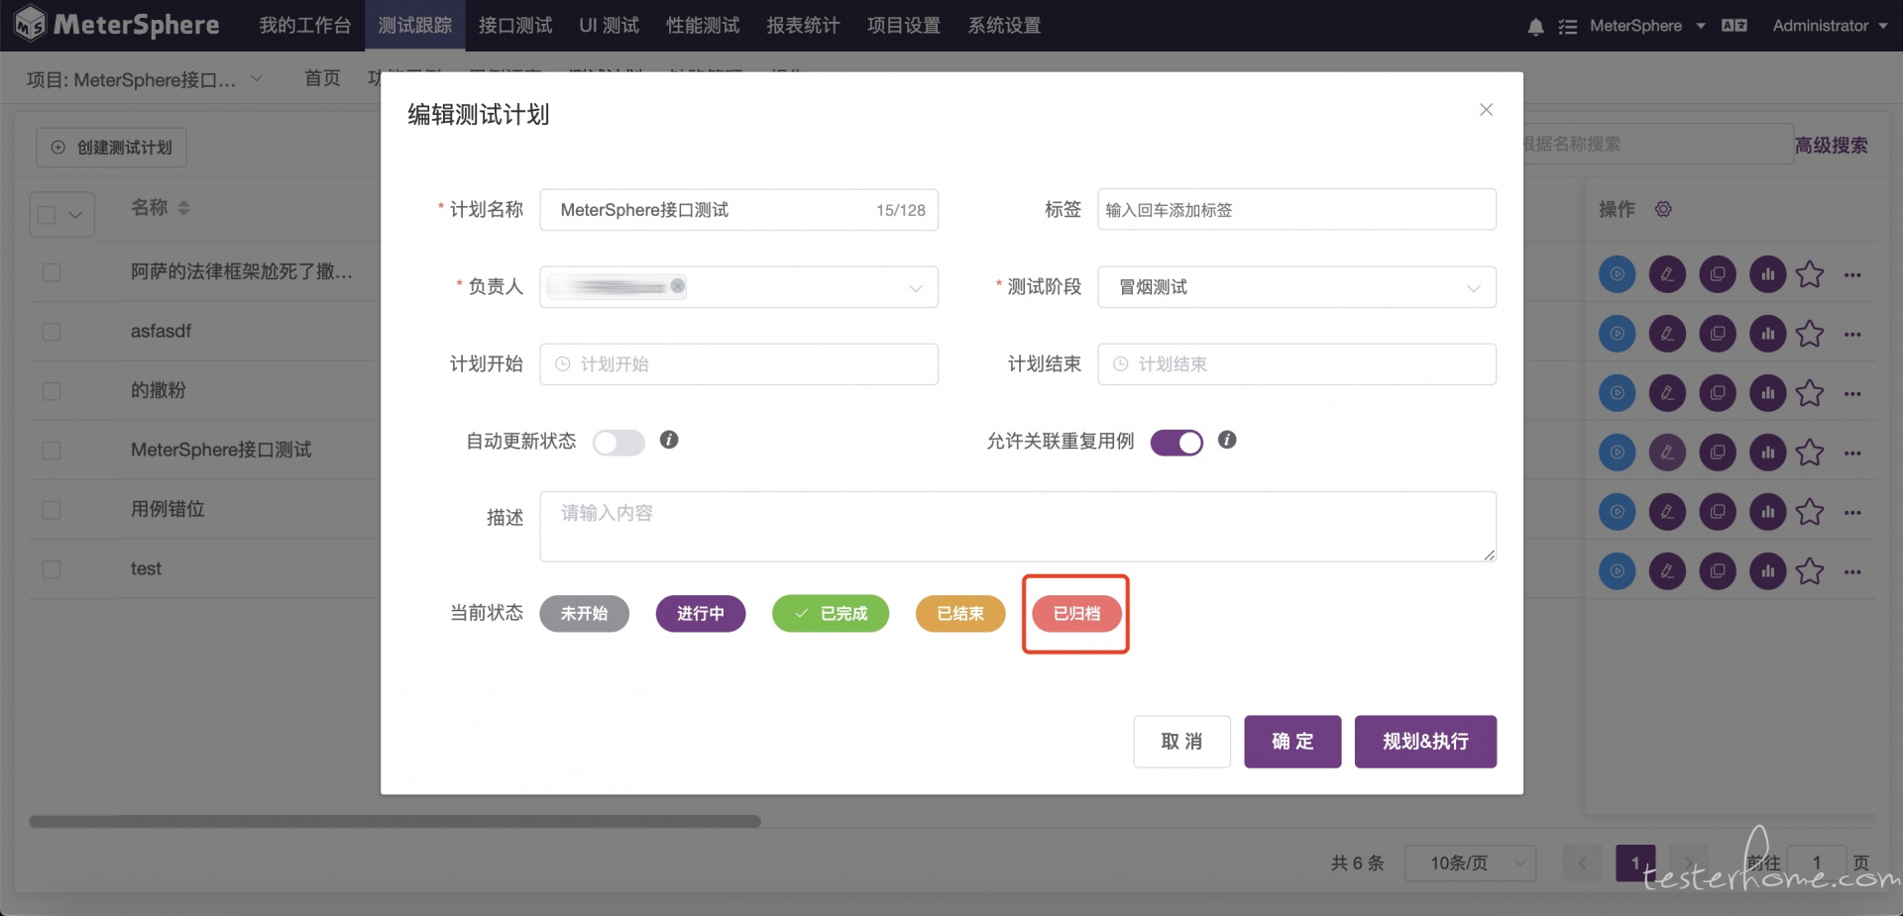1903x916 pixels.
Task: Edit the 阿萨的法律框架 test plan
Action: coord(1667,274)
